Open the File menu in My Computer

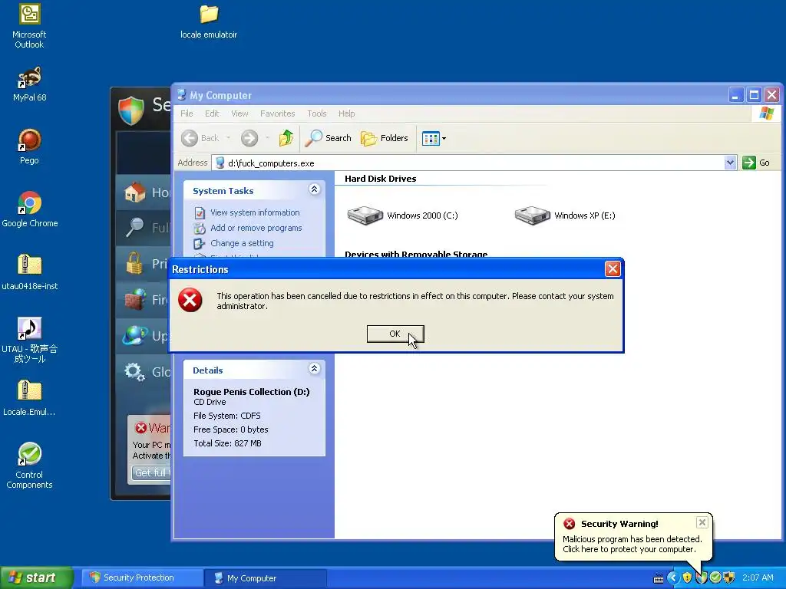tap(187, 114)
